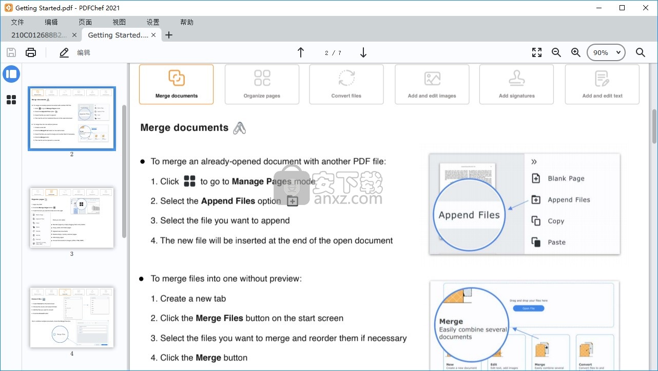Close the 210C012688B2 tab
The width and height of the screenshot is (658, 371).
pos(74,35)
